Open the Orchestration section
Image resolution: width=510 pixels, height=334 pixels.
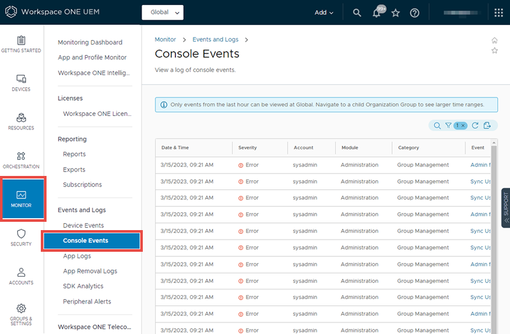tap(21, 161)
